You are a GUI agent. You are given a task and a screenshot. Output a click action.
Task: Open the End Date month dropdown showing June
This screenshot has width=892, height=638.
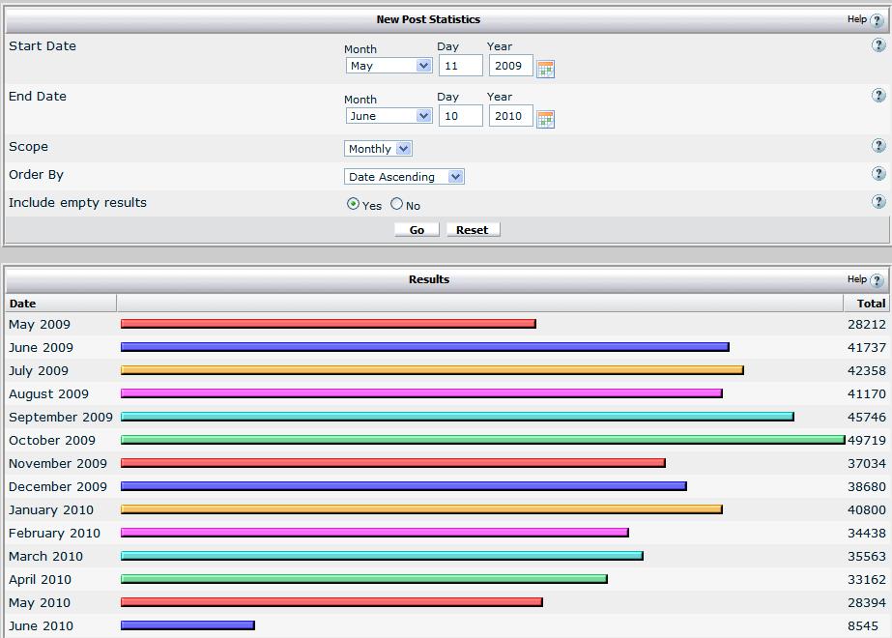click(x=388, y=116)
